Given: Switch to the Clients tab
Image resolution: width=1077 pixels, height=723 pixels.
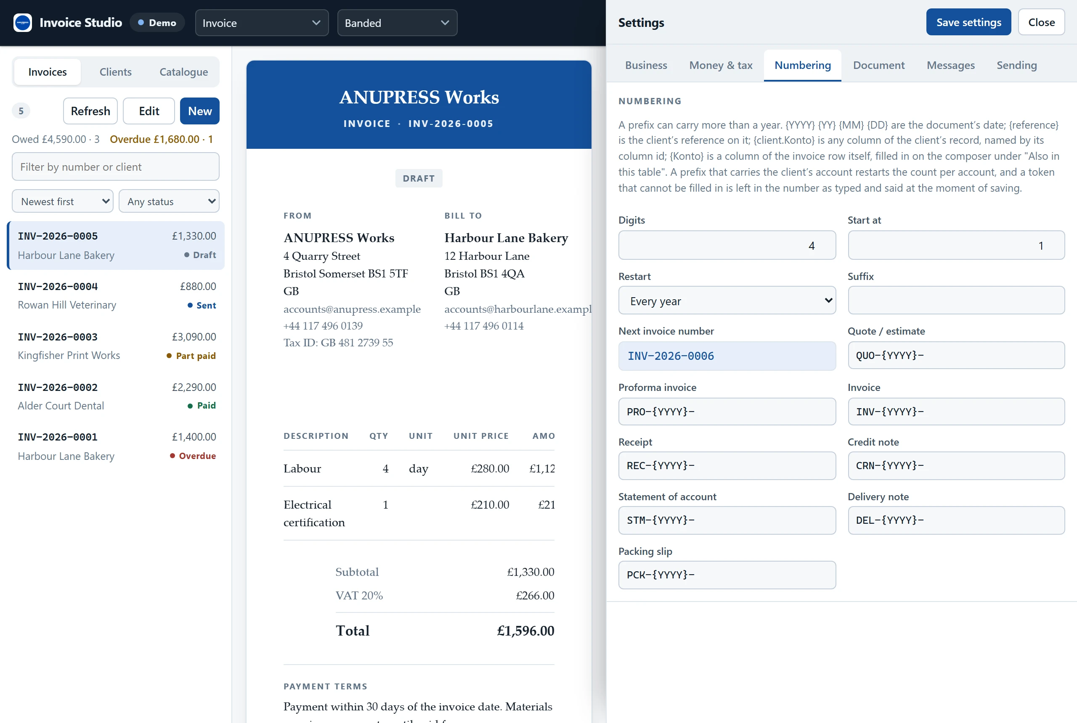Looking at the screenshot, I should [115, 72].
